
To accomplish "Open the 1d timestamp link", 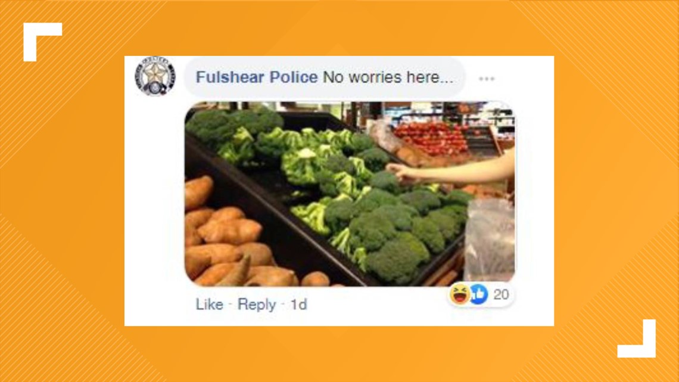I will pyautogui.click(x=299, y=305).
